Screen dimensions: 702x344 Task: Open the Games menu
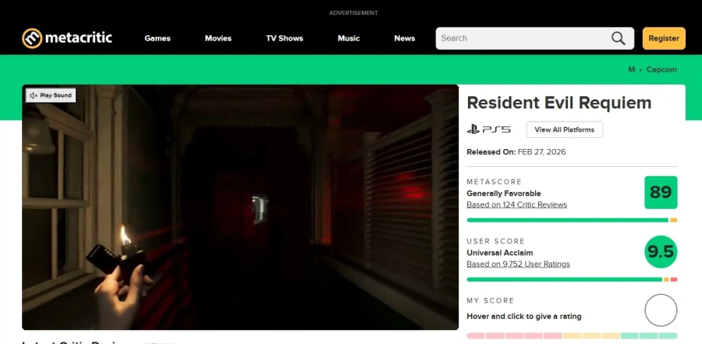(x=158, y=38)
